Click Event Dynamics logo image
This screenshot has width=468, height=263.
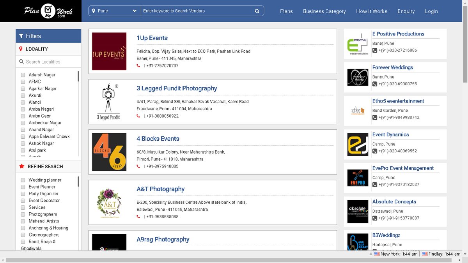pyautogui.click(x=358, y=145)
